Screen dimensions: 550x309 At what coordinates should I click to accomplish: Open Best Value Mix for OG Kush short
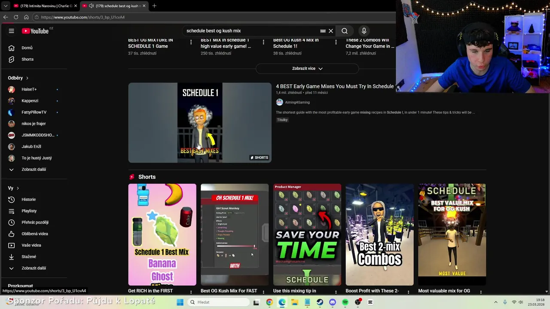452,235
